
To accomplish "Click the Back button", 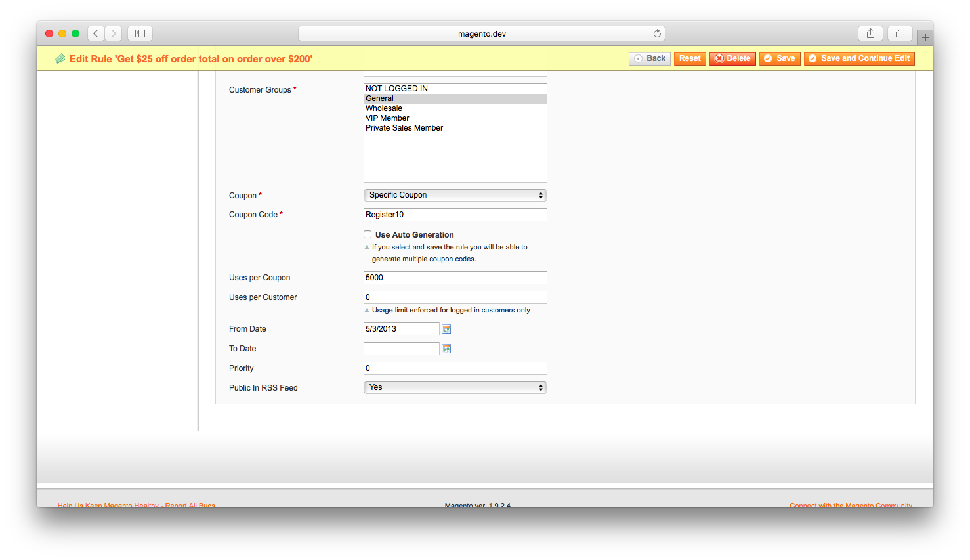I will [650, 58].
